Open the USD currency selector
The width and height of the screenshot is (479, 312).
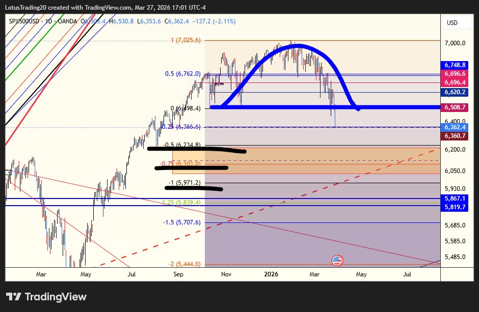click(457, 22)
